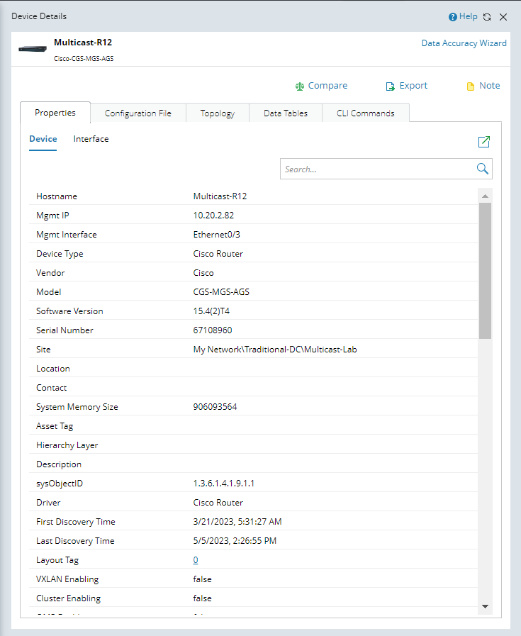Click the Multicast-R12 router device icon
The height and width of the screenshot is (636, 521).
(x=33, y=49)
